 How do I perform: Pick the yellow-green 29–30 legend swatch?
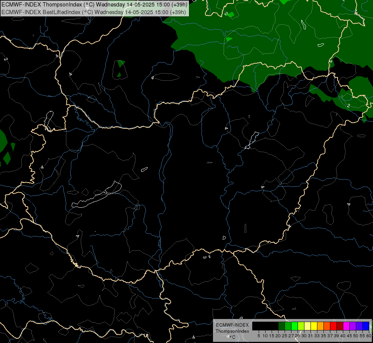pos(301,326)
